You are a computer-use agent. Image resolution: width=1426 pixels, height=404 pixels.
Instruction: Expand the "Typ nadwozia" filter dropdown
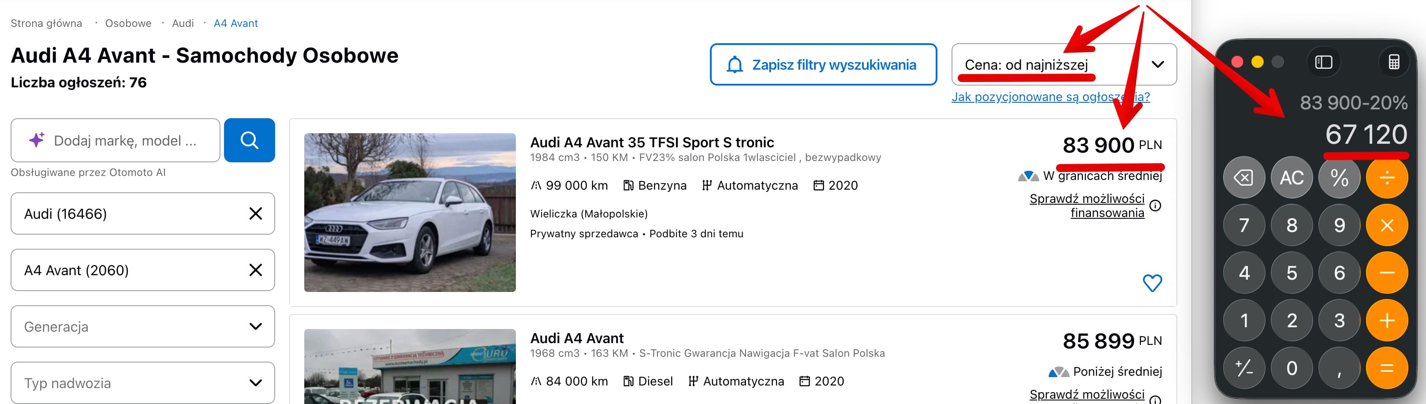[142, 382]
